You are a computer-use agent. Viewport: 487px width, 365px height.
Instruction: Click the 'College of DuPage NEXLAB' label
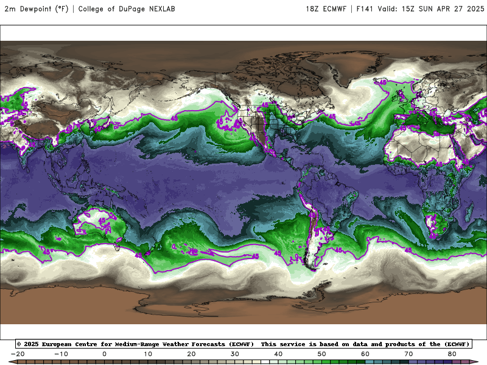tap(127, 9)
